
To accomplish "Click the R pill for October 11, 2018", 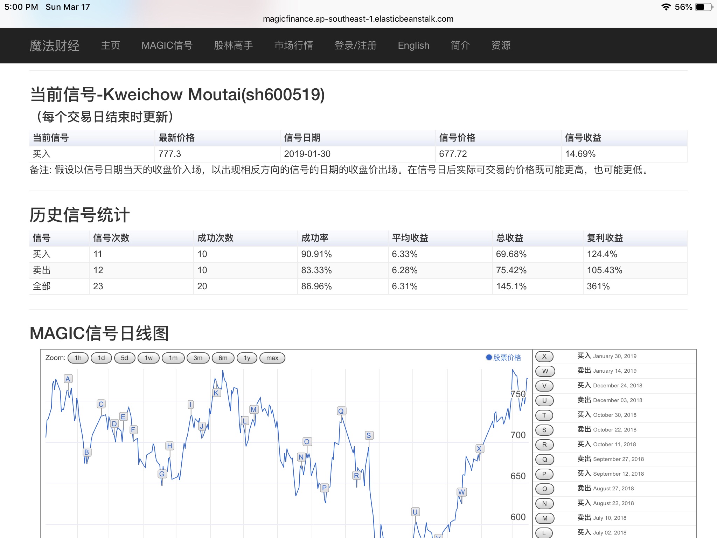I will [544, 445].
